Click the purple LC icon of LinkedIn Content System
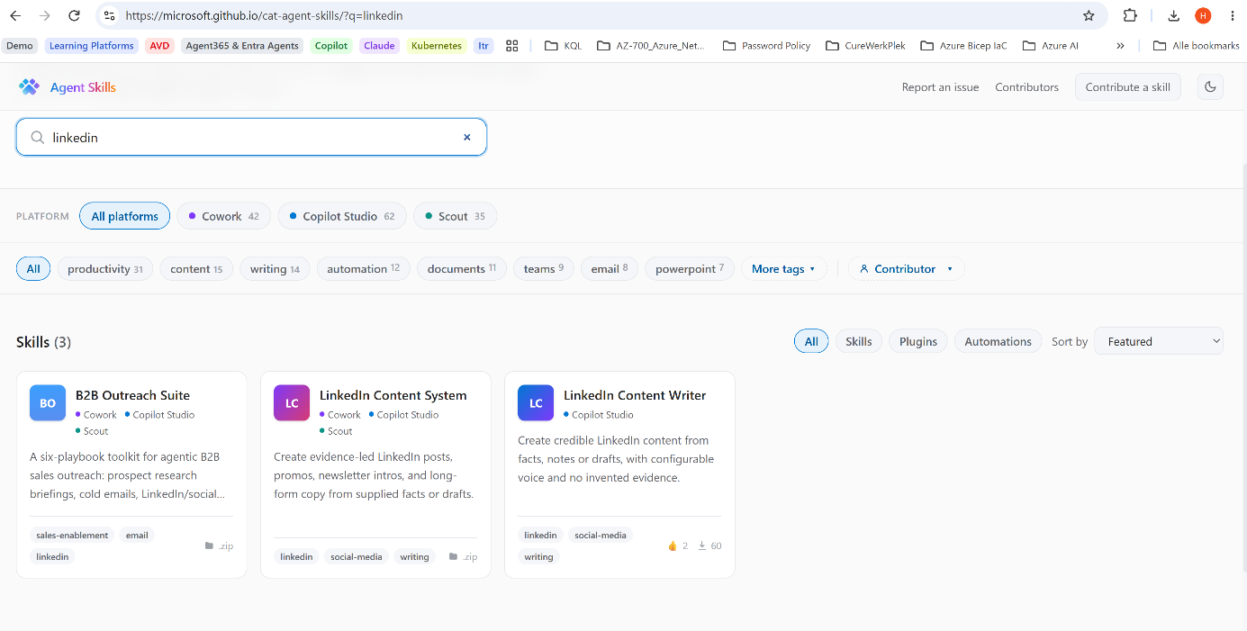Image resolution: width=1247 pixels, height=631 pixels. pyautogui.click(x=292, y=403)
